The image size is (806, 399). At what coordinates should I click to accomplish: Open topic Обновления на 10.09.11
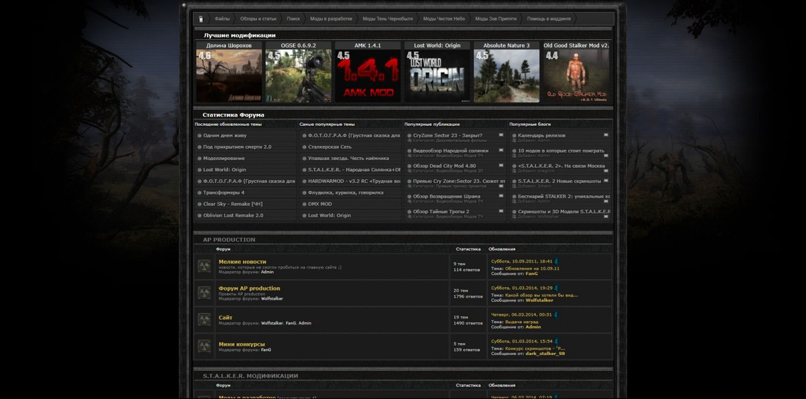point(532,268)
